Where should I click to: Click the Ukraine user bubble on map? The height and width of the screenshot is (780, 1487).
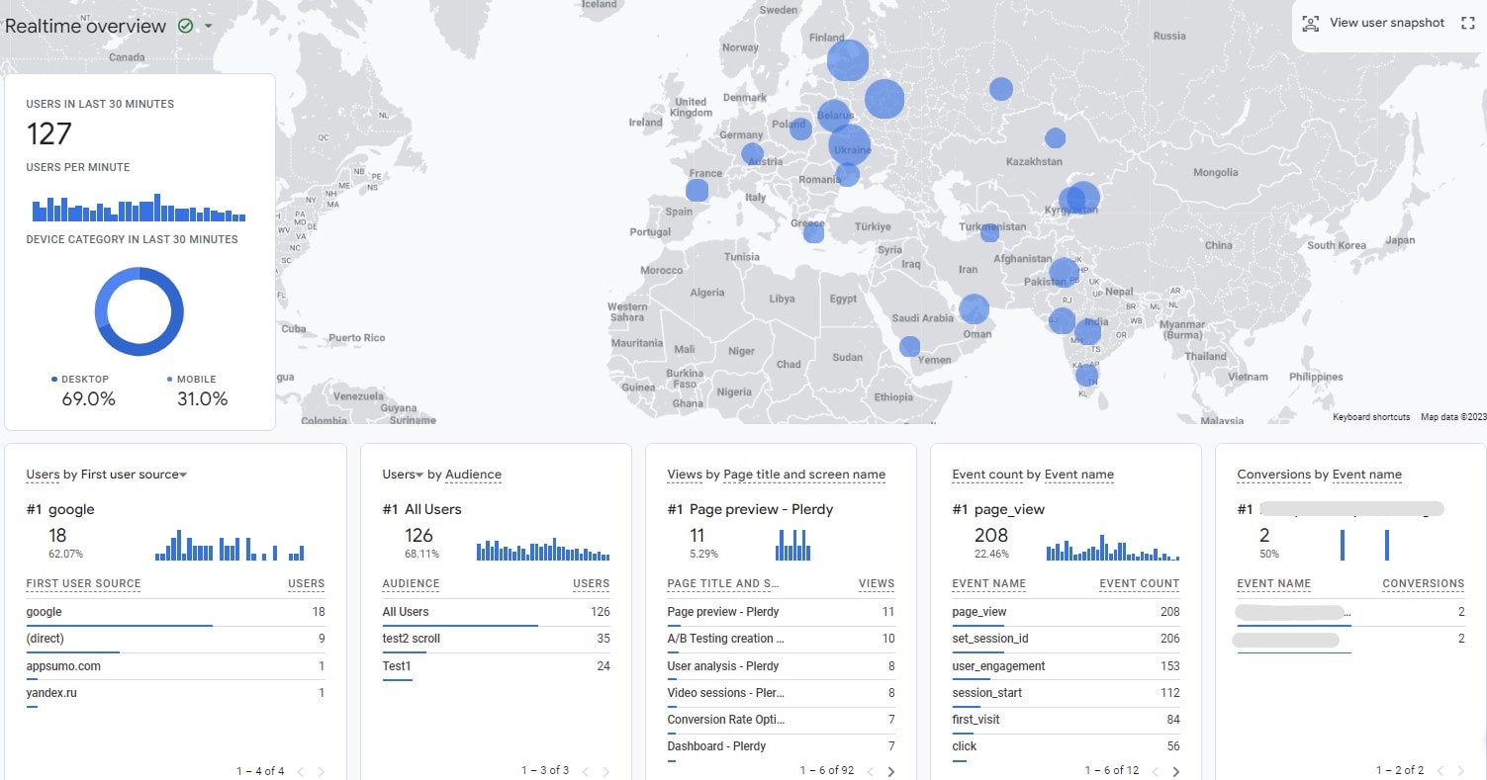point(850,145)
